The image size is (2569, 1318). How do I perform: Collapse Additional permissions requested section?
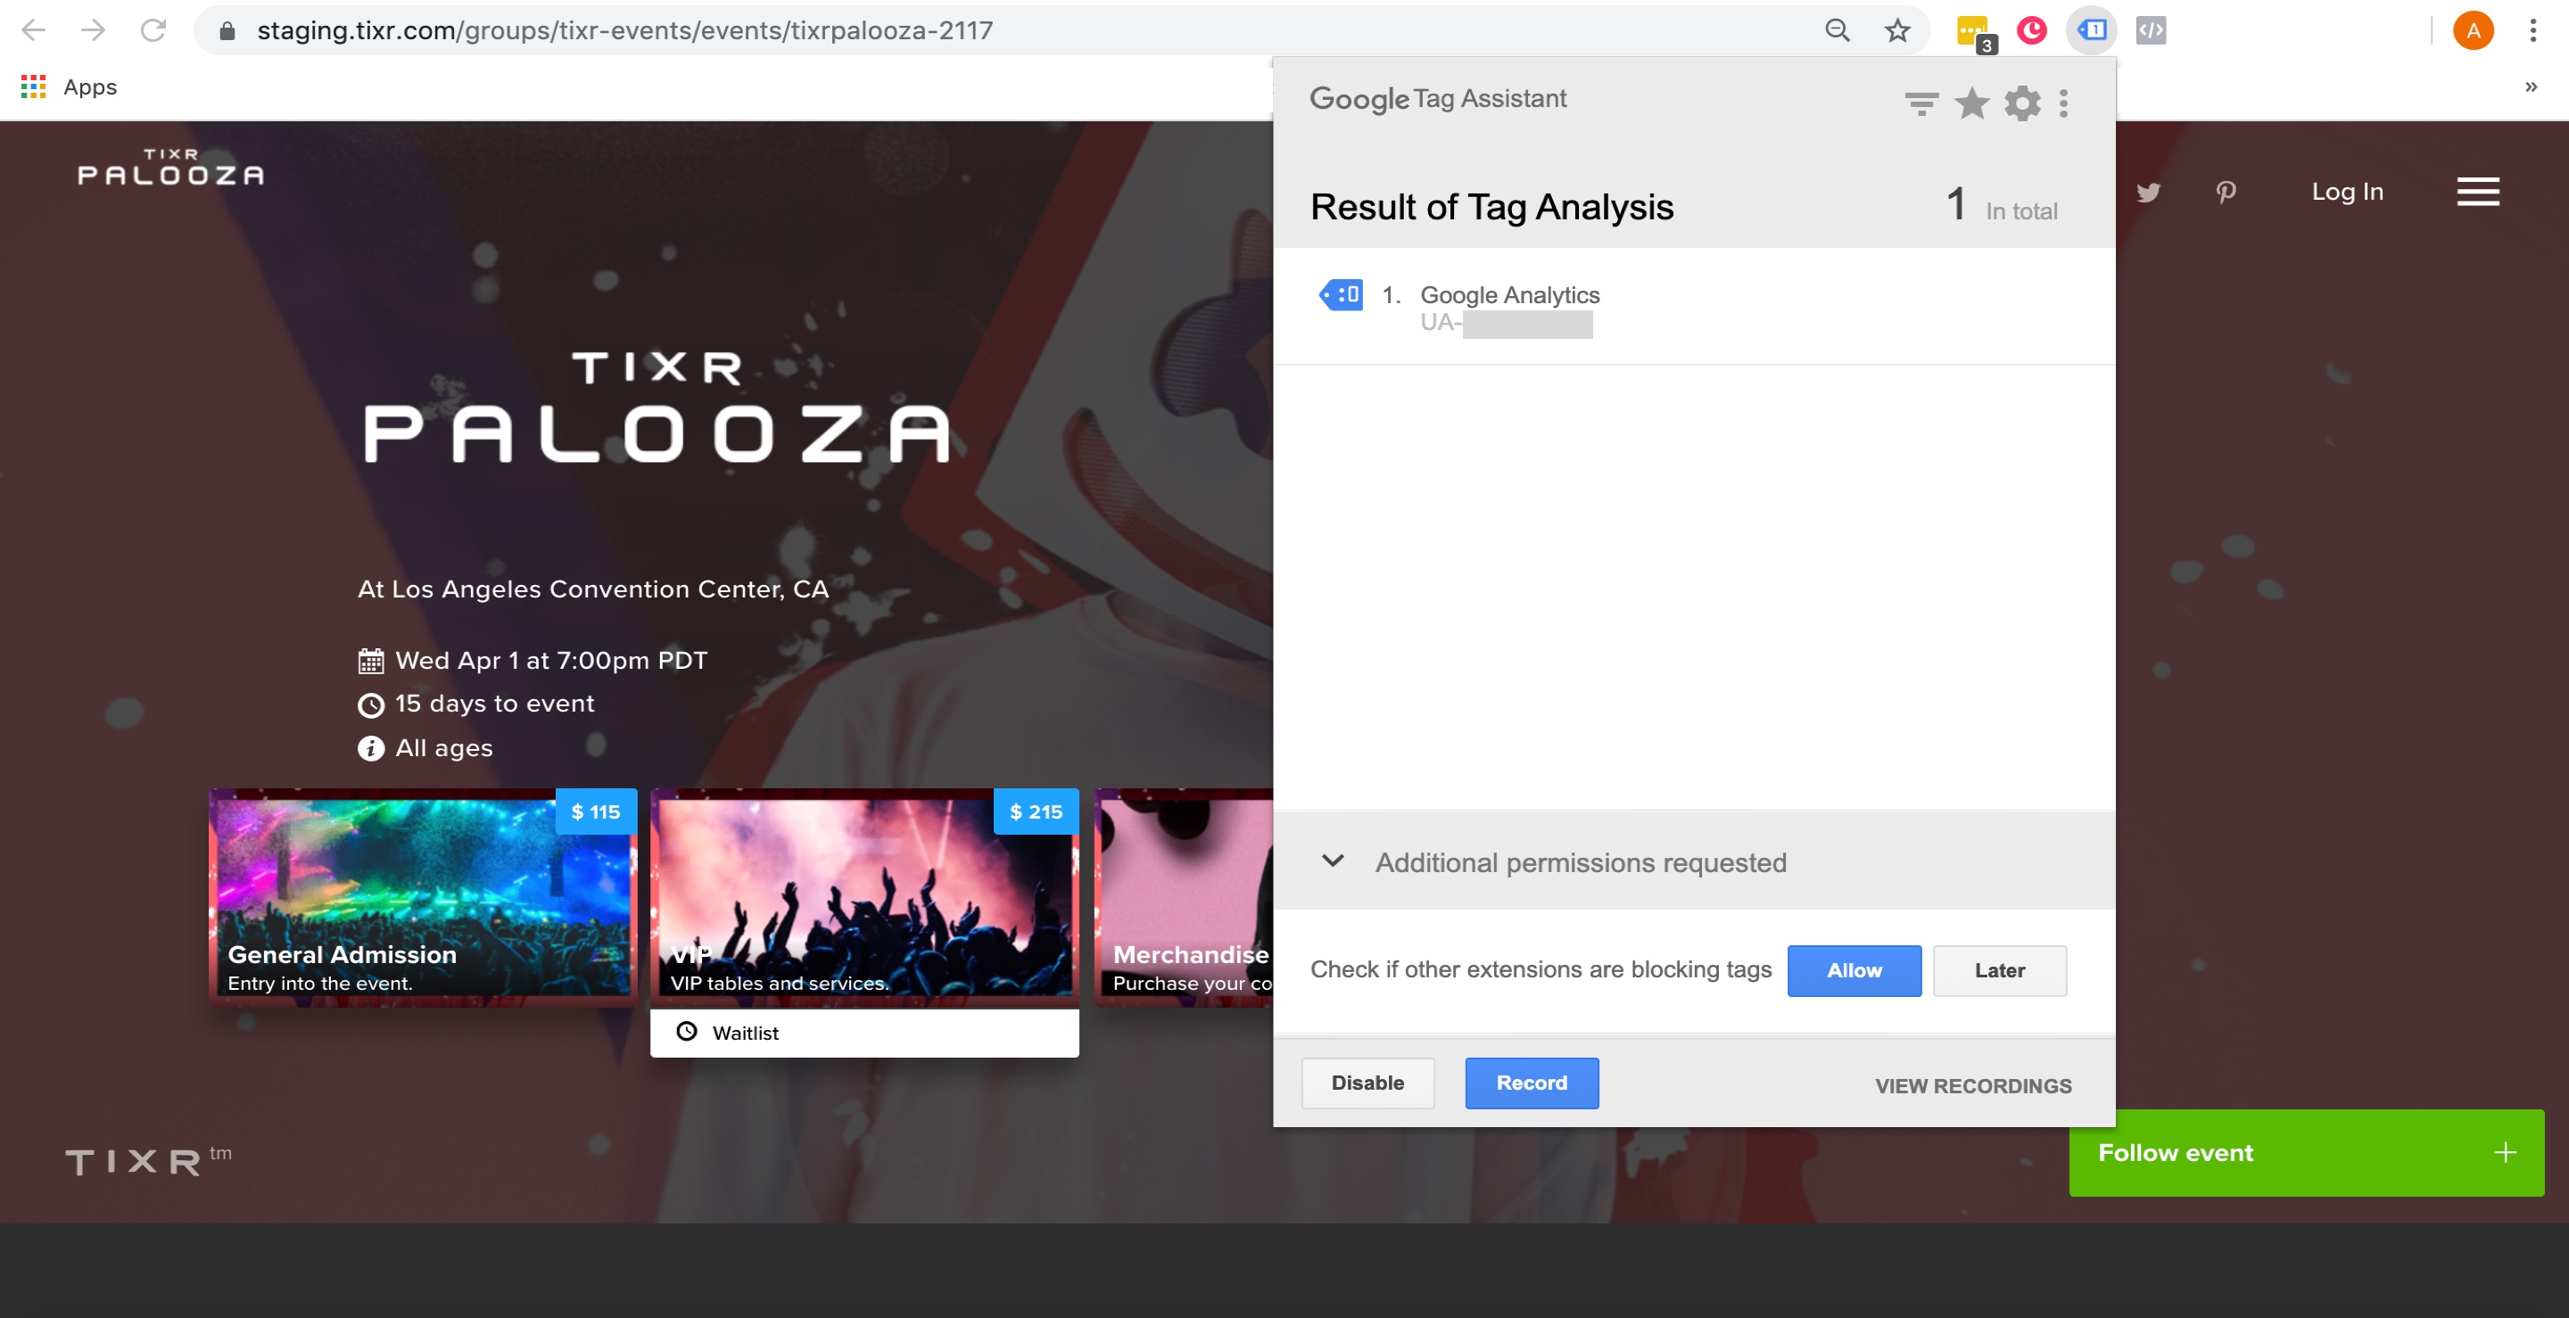tap(1333, 861)
